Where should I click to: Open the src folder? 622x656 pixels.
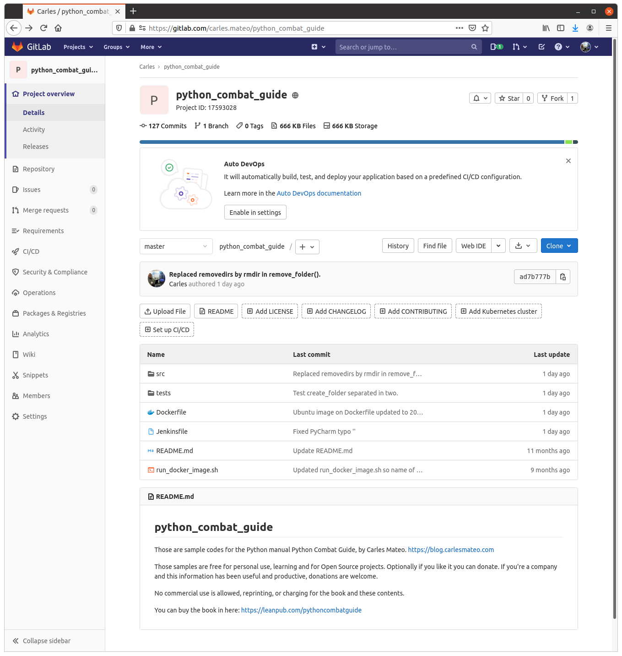[161, 374]
